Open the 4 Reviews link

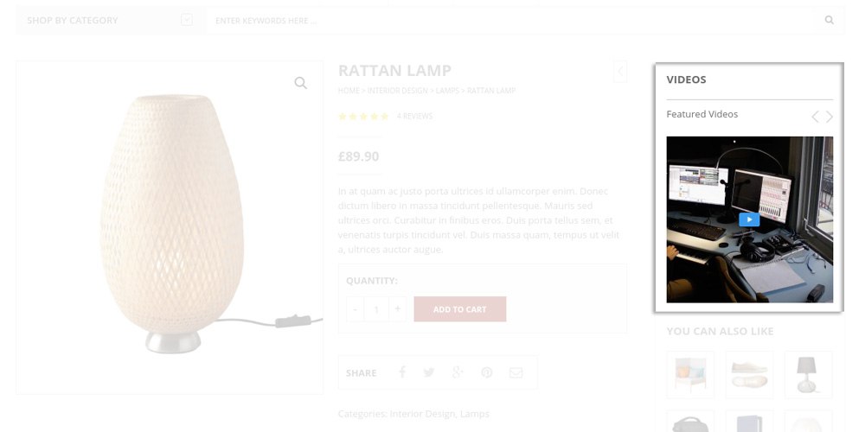click(414, 116)
